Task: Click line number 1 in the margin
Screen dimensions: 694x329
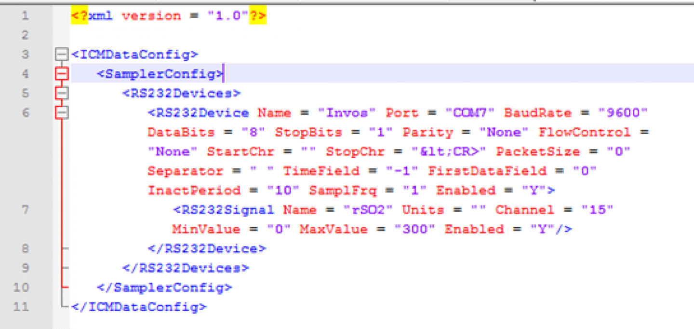Action: coord(25,16)
